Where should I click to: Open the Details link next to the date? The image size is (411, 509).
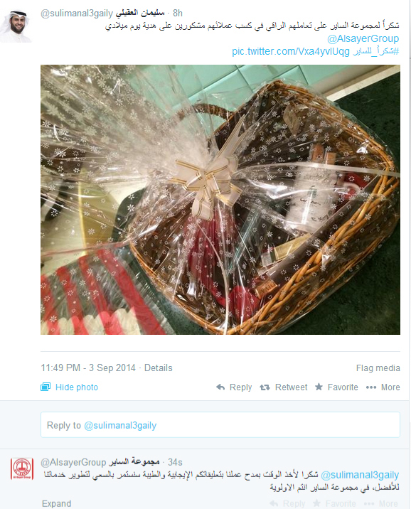[158, 368]
